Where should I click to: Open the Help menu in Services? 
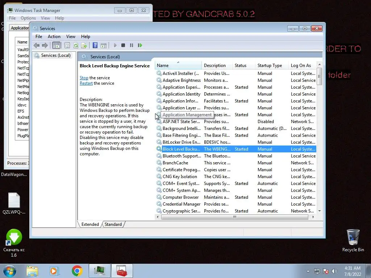click(x=86, y=37)
